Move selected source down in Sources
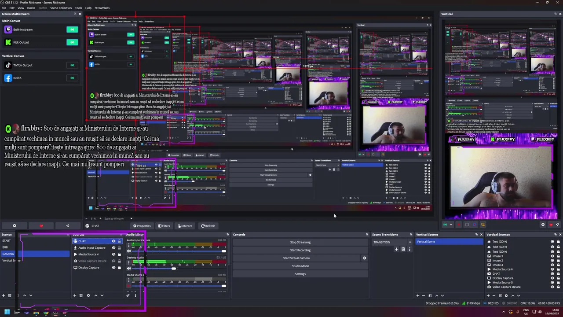Viewport: 563px width, 317px height. tap(102, 295)
